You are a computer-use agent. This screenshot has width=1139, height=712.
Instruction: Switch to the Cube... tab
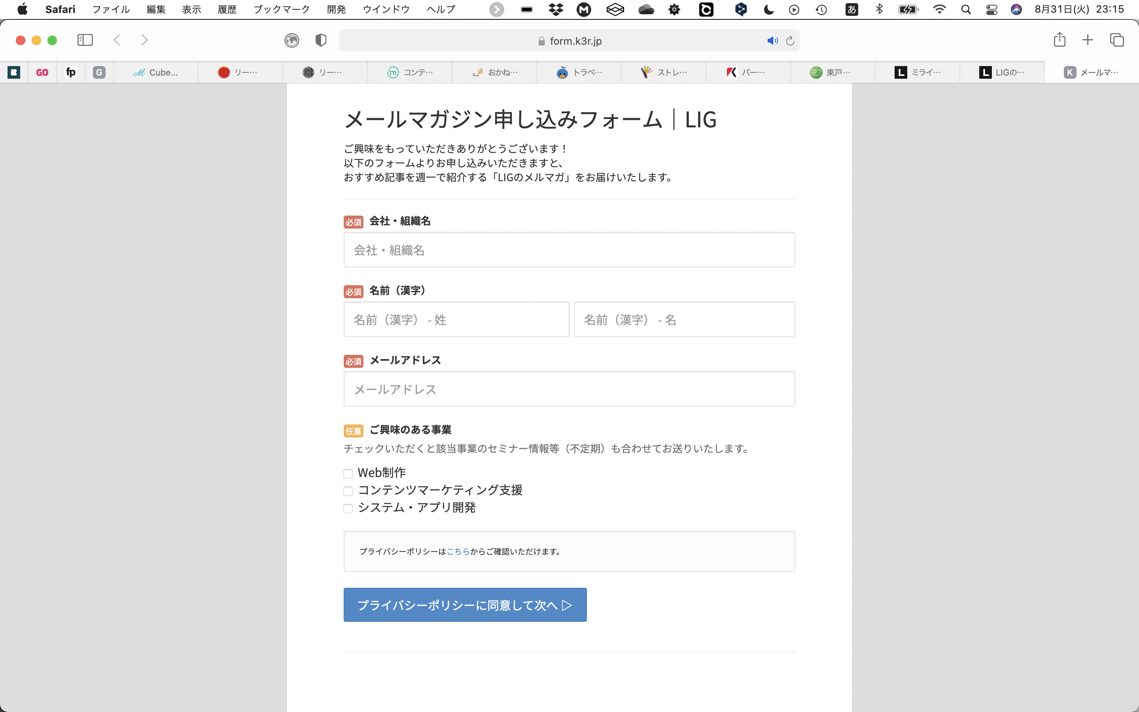click(155, 72)
